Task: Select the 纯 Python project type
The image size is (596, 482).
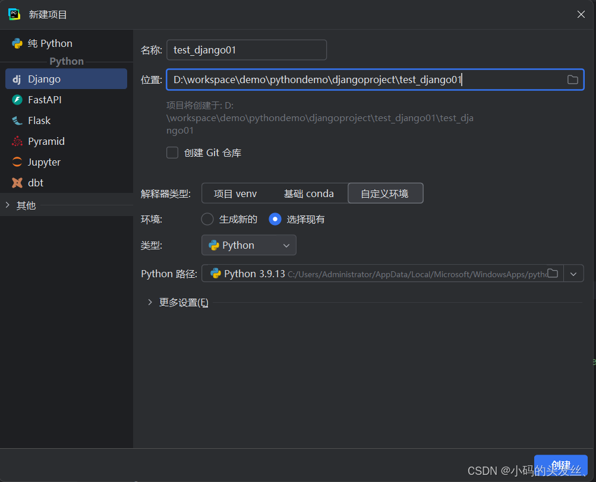Action: [x=66, y=43]
